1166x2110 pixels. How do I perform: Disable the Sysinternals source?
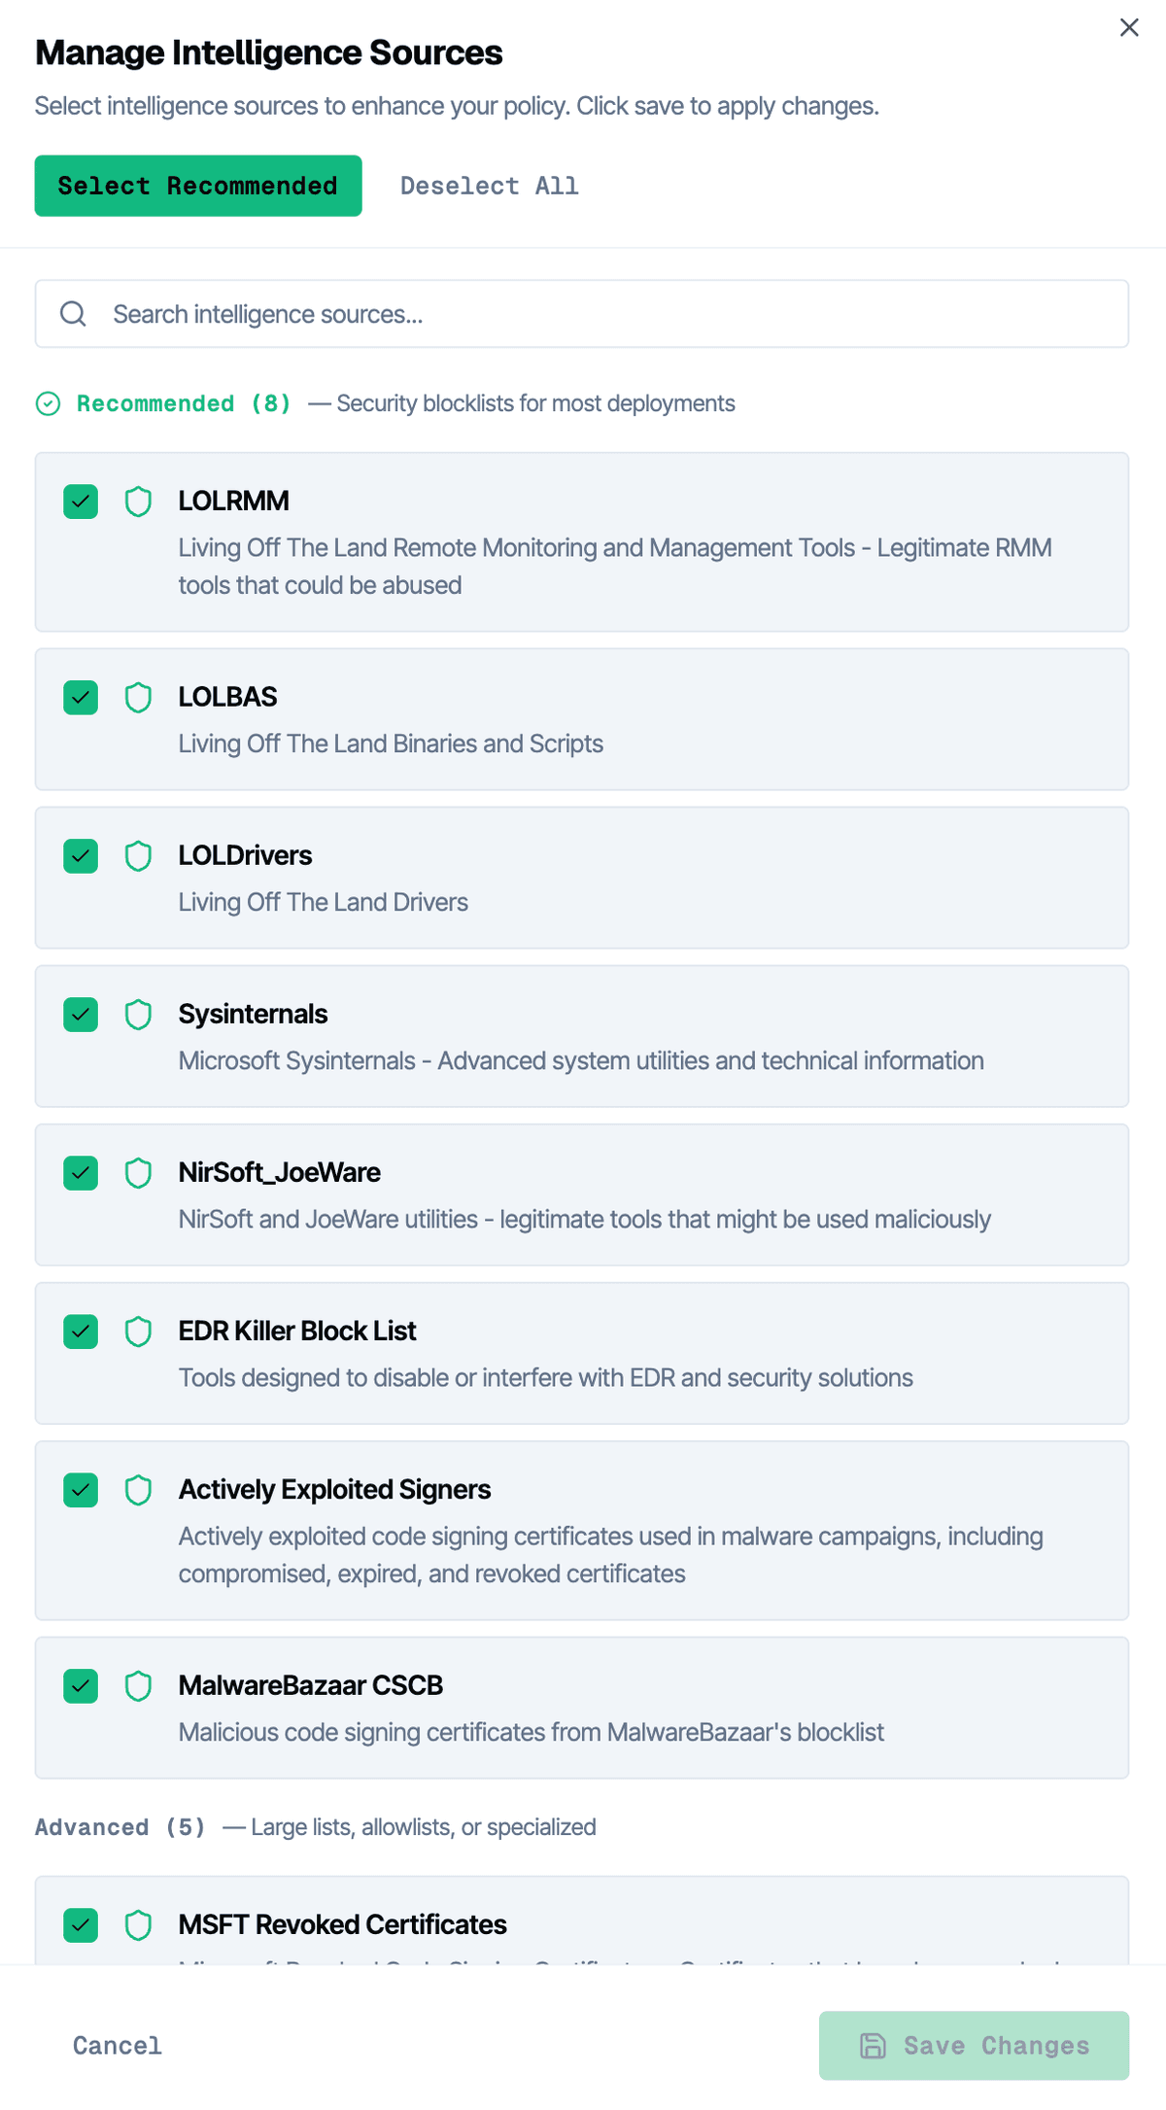pos(80,1014)
